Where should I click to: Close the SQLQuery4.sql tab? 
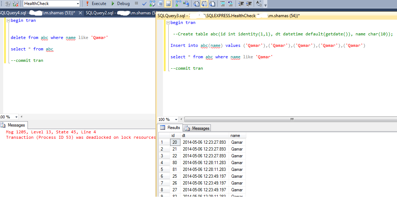(x=80, y=13)
